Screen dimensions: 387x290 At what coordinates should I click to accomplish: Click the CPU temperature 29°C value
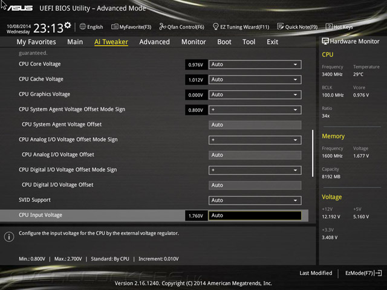(x=359, y=74)
